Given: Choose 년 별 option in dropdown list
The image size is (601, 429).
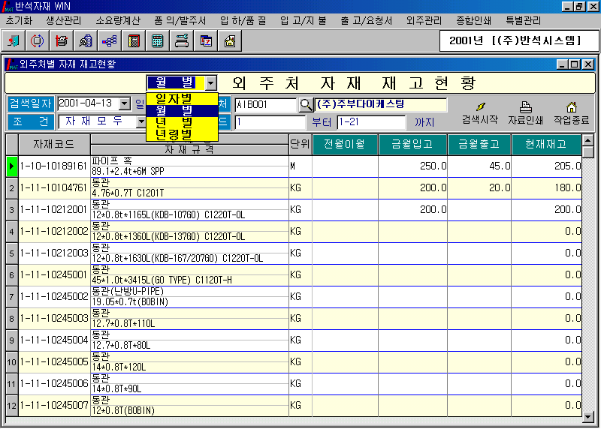Looking at the screenshot, I should click(x=174, y=122).
